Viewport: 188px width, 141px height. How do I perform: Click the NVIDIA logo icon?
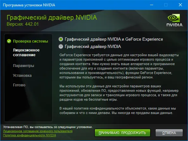[x=174, y=20]
